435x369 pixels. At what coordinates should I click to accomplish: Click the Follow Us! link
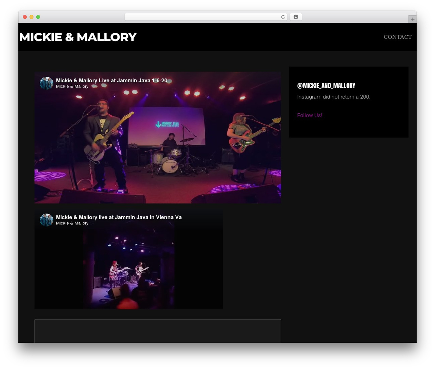coord(310,115)
